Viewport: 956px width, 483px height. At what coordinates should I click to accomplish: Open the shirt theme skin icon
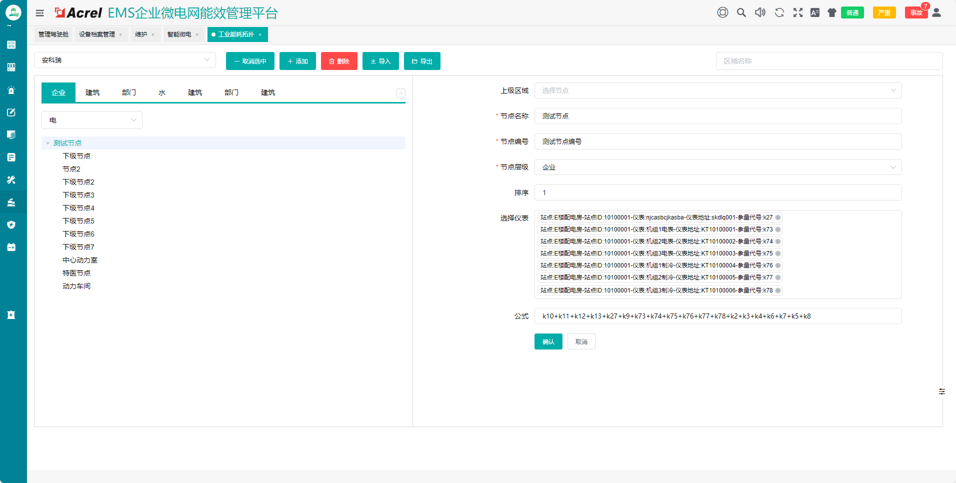coord(832,12)
